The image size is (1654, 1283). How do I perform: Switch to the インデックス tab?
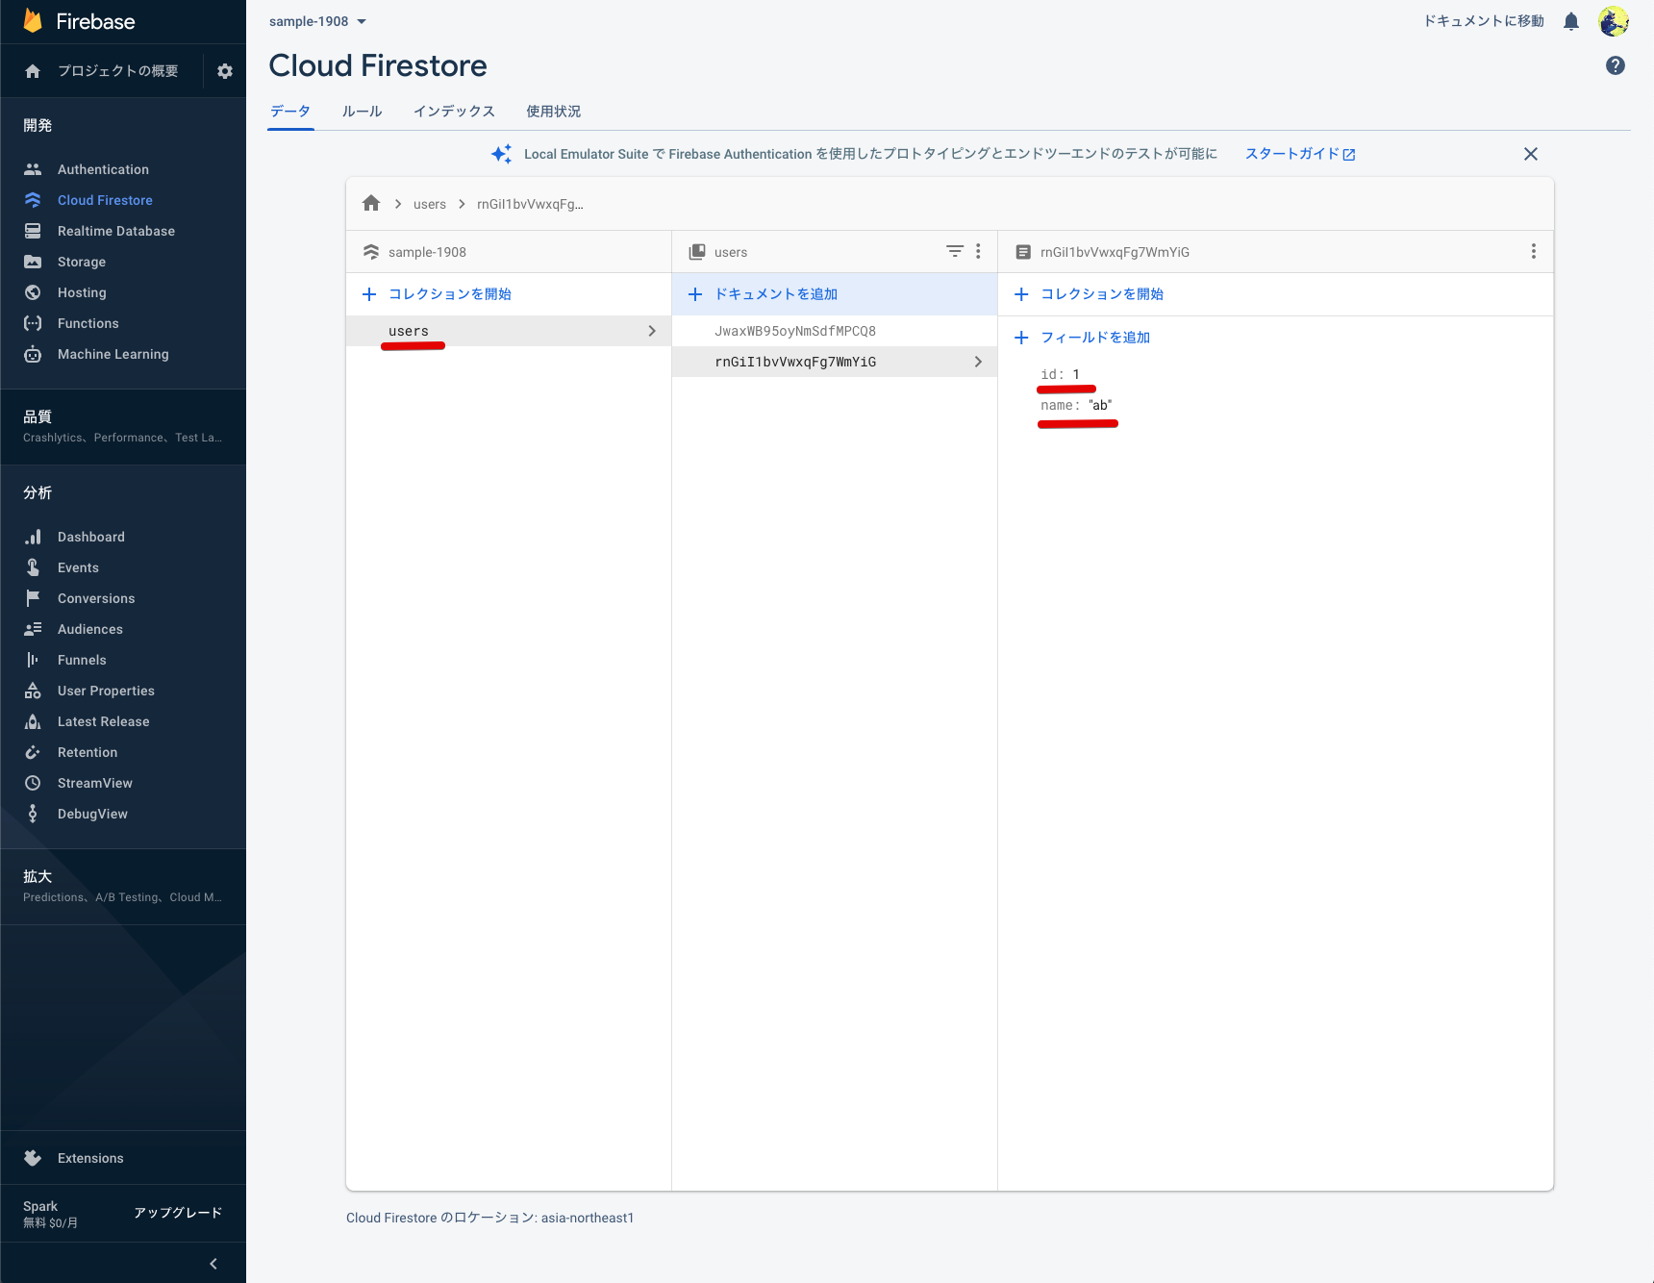[454, 112]
